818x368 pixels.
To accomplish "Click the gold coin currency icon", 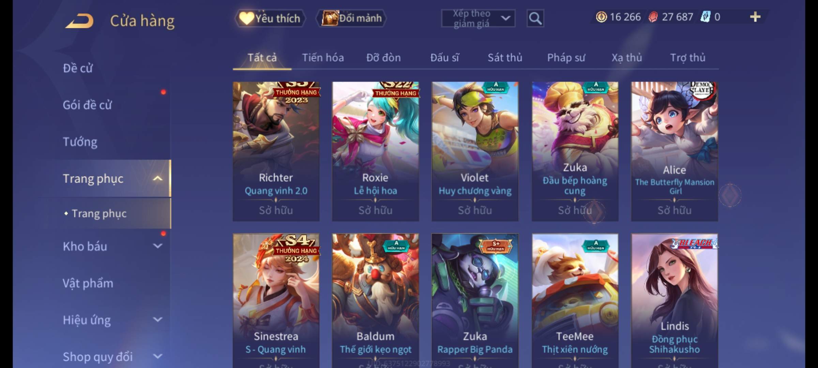I will (601, 17).
